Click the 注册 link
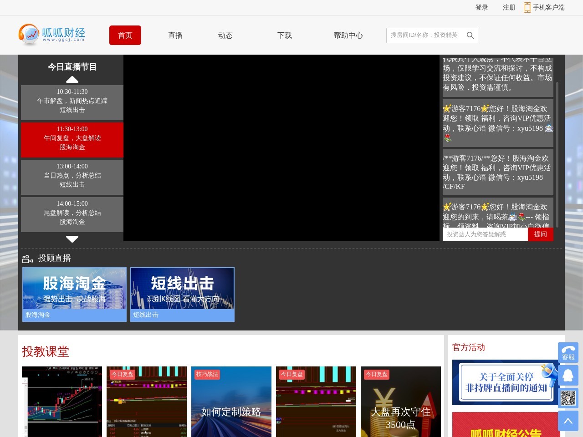Image resolution: width=583 pixels, height=437 pixels. pos(508,7)
